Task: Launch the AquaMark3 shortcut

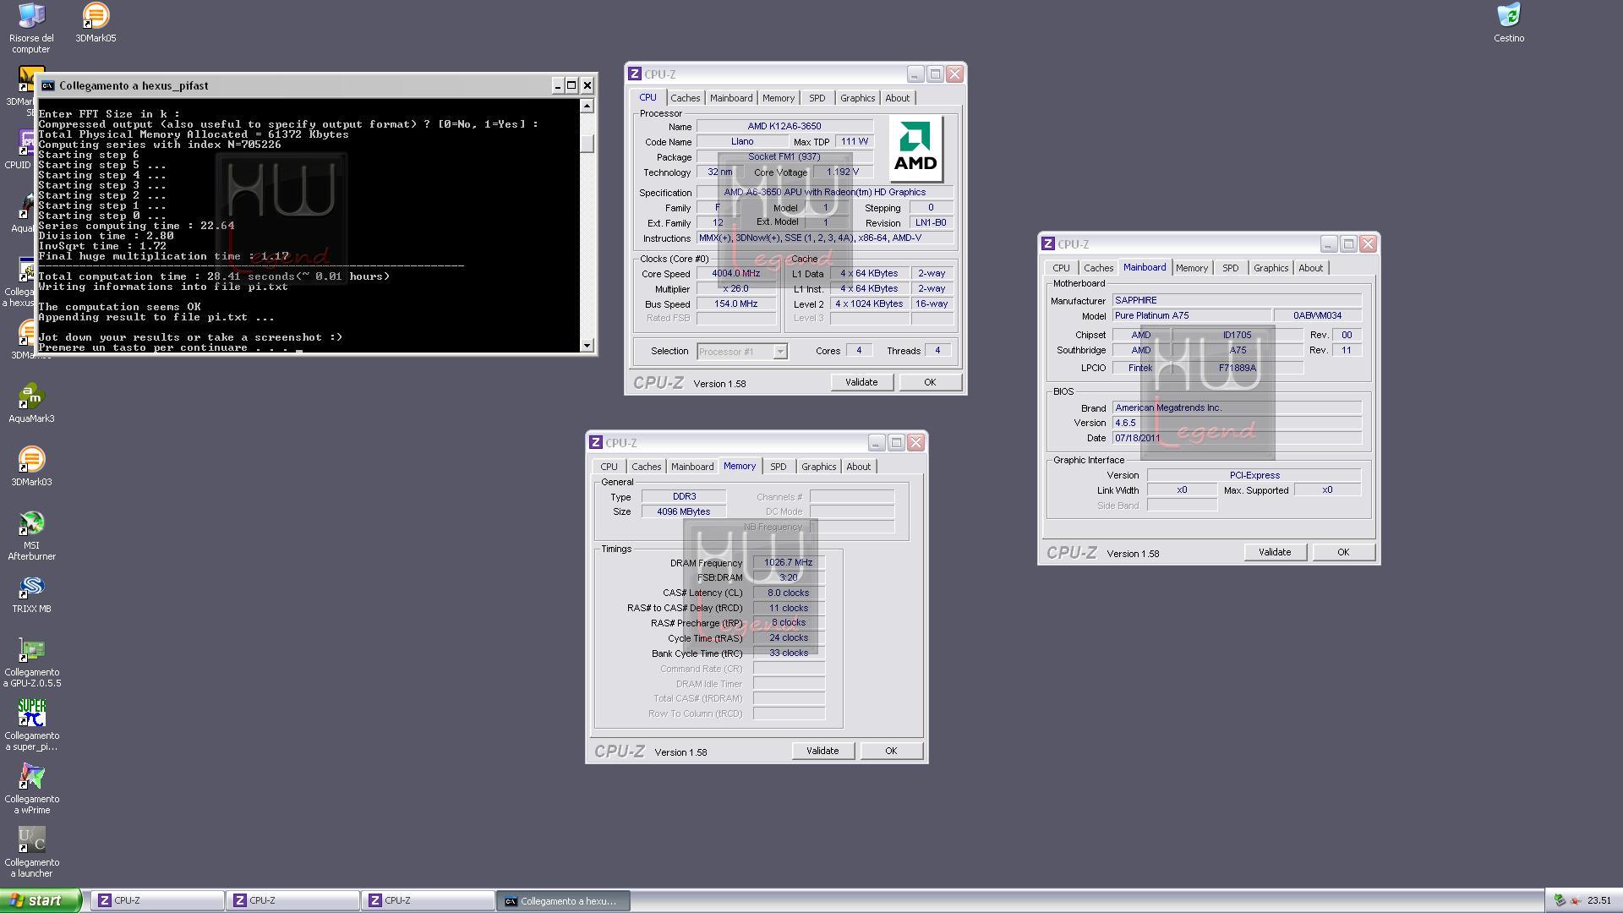Action: pyautogui.click(x=31, y=403)
